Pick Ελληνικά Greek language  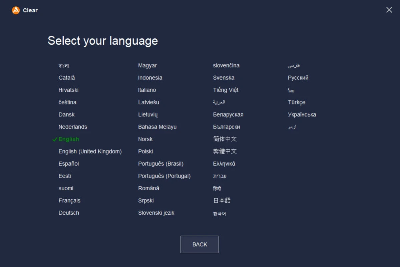(x=224, y=164)
